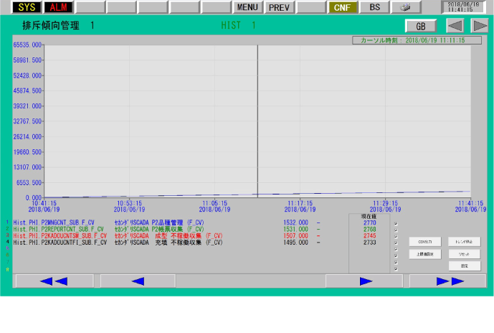Viewport: 494px width, 333px height.
Task: Click the X-axis time label 11:29:15
Action: pyautogui.click(x=385, y=203)
